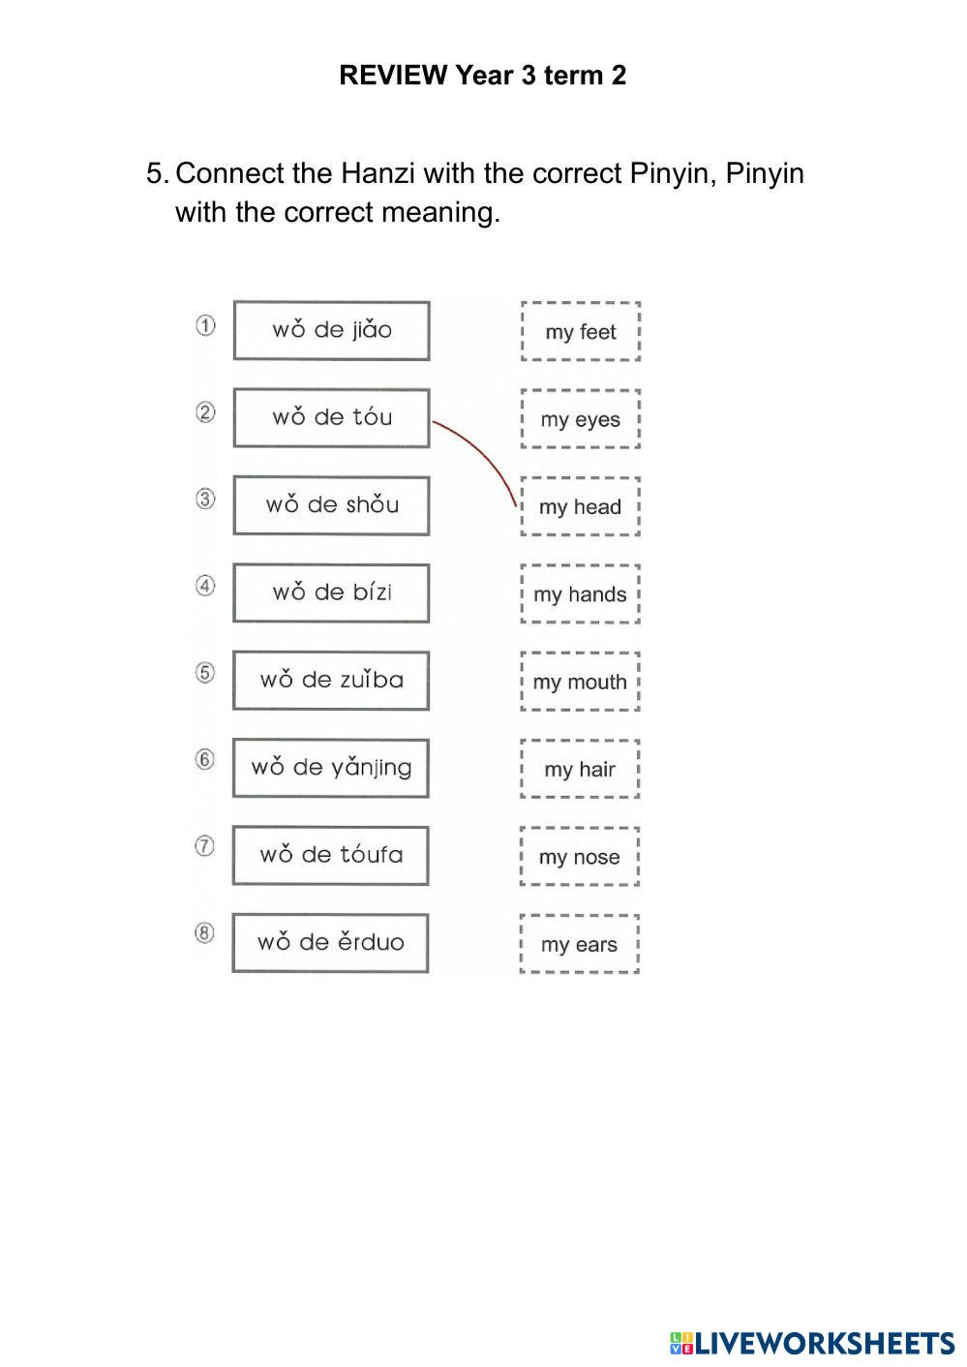The height and width of the screenshot is (1367, 967).
Task: Select the "my eyes" dashed box
Action: (x=581, y=419)
